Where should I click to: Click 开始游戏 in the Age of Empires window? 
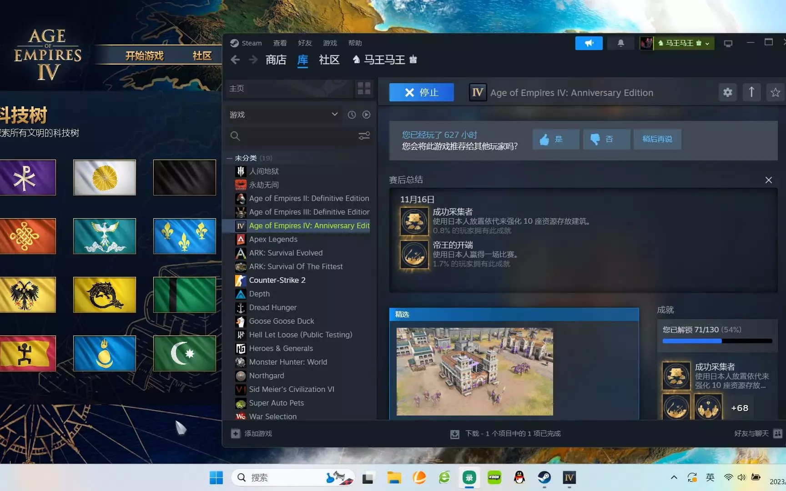144,56
